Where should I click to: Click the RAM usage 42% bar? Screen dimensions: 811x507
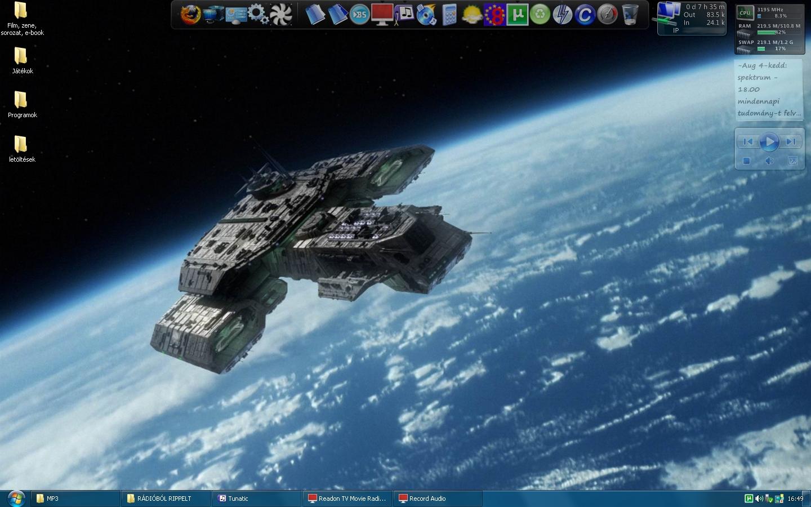779,32
